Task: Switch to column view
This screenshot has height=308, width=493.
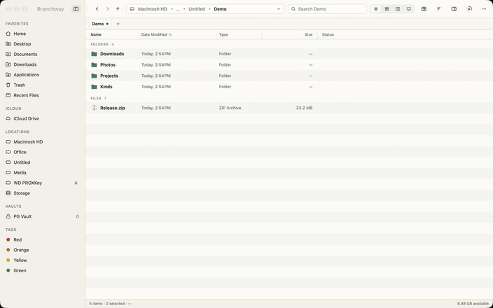Action: 398,9
